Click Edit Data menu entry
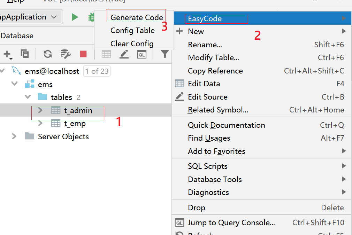 coord(204,84)
